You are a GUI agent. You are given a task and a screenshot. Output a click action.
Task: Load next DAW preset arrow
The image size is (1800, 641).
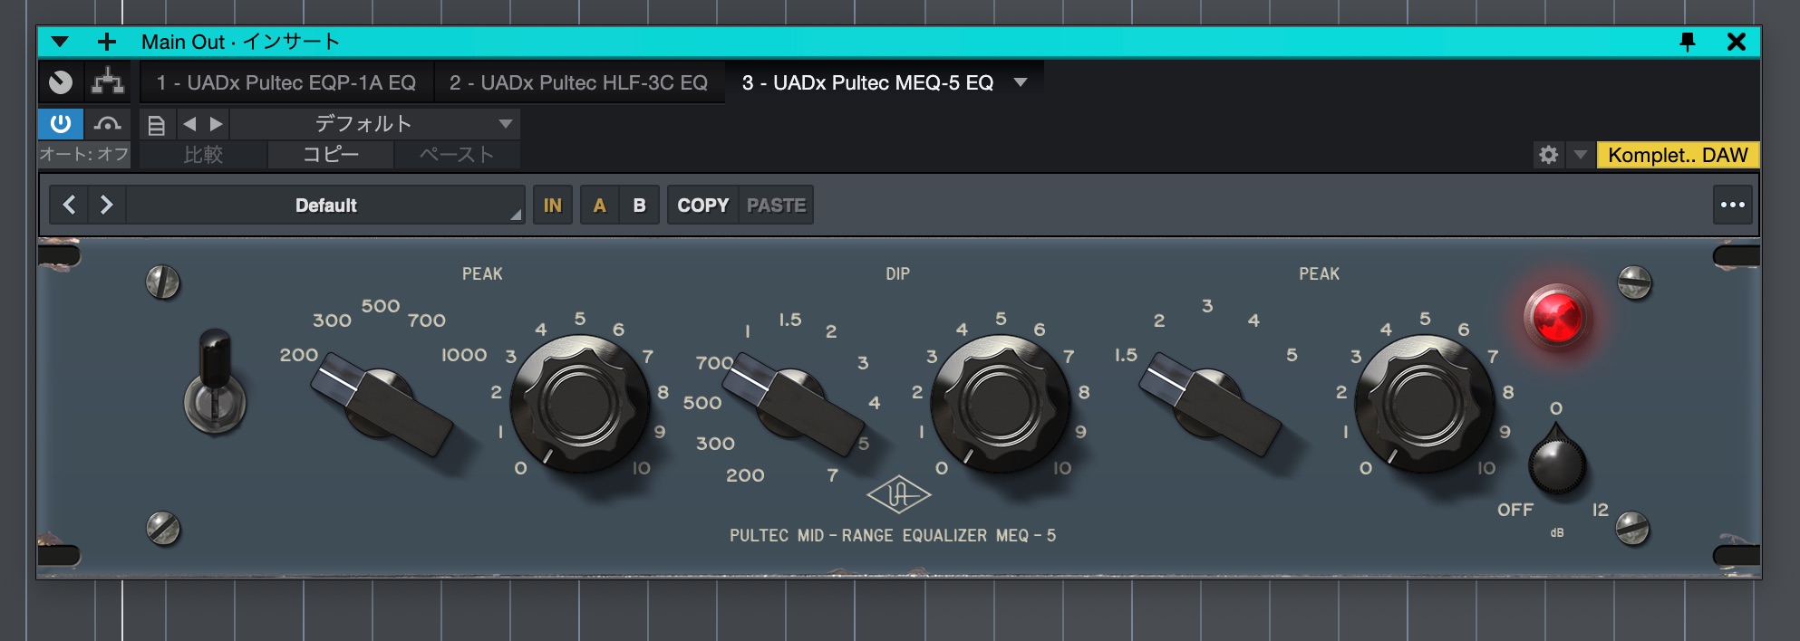pyautogui.click(x=216, y=124)
